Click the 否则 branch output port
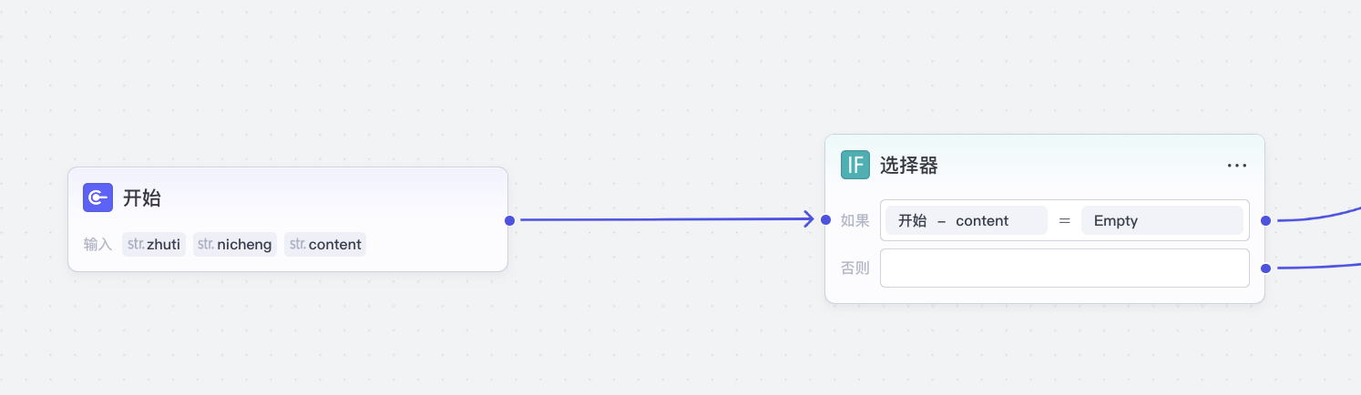1361x395 pixels. pyautogui.click(x=1265, y=268)
